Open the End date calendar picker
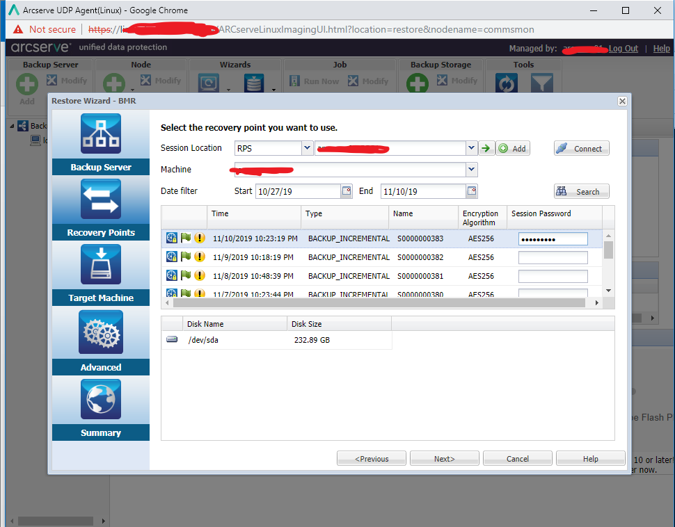This screenshot has height=527, width=675. tap(472, 191)
